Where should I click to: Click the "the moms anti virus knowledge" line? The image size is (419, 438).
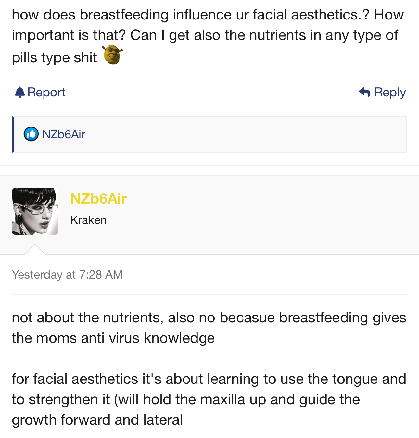click(x=113, y=338)
